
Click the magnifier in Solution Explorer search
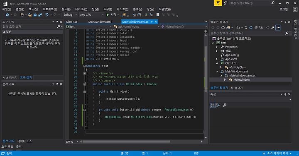pos(287,33)
